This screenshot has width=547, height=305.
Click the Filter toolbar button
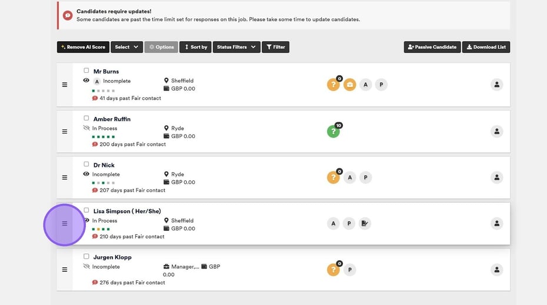click(275, 47)
